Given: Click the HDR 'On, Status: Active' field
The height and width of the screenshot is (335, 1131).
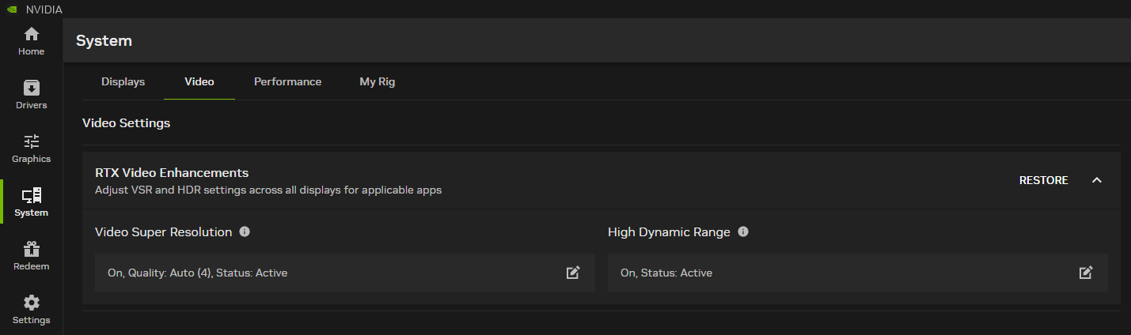Looking at the screenshot, I should (x=666, y=273).
